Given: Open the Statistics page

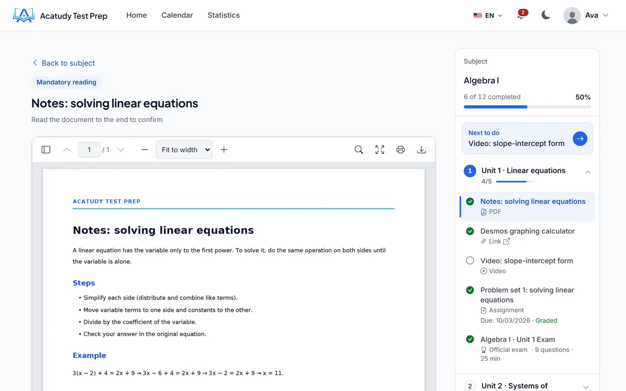Looking at the screenshot, I should 224,15.
